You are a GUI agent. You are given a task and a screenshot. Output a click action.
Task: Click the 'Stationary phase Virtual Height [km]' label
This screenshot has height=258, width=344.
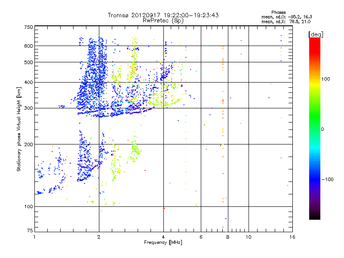click(19, 129)
